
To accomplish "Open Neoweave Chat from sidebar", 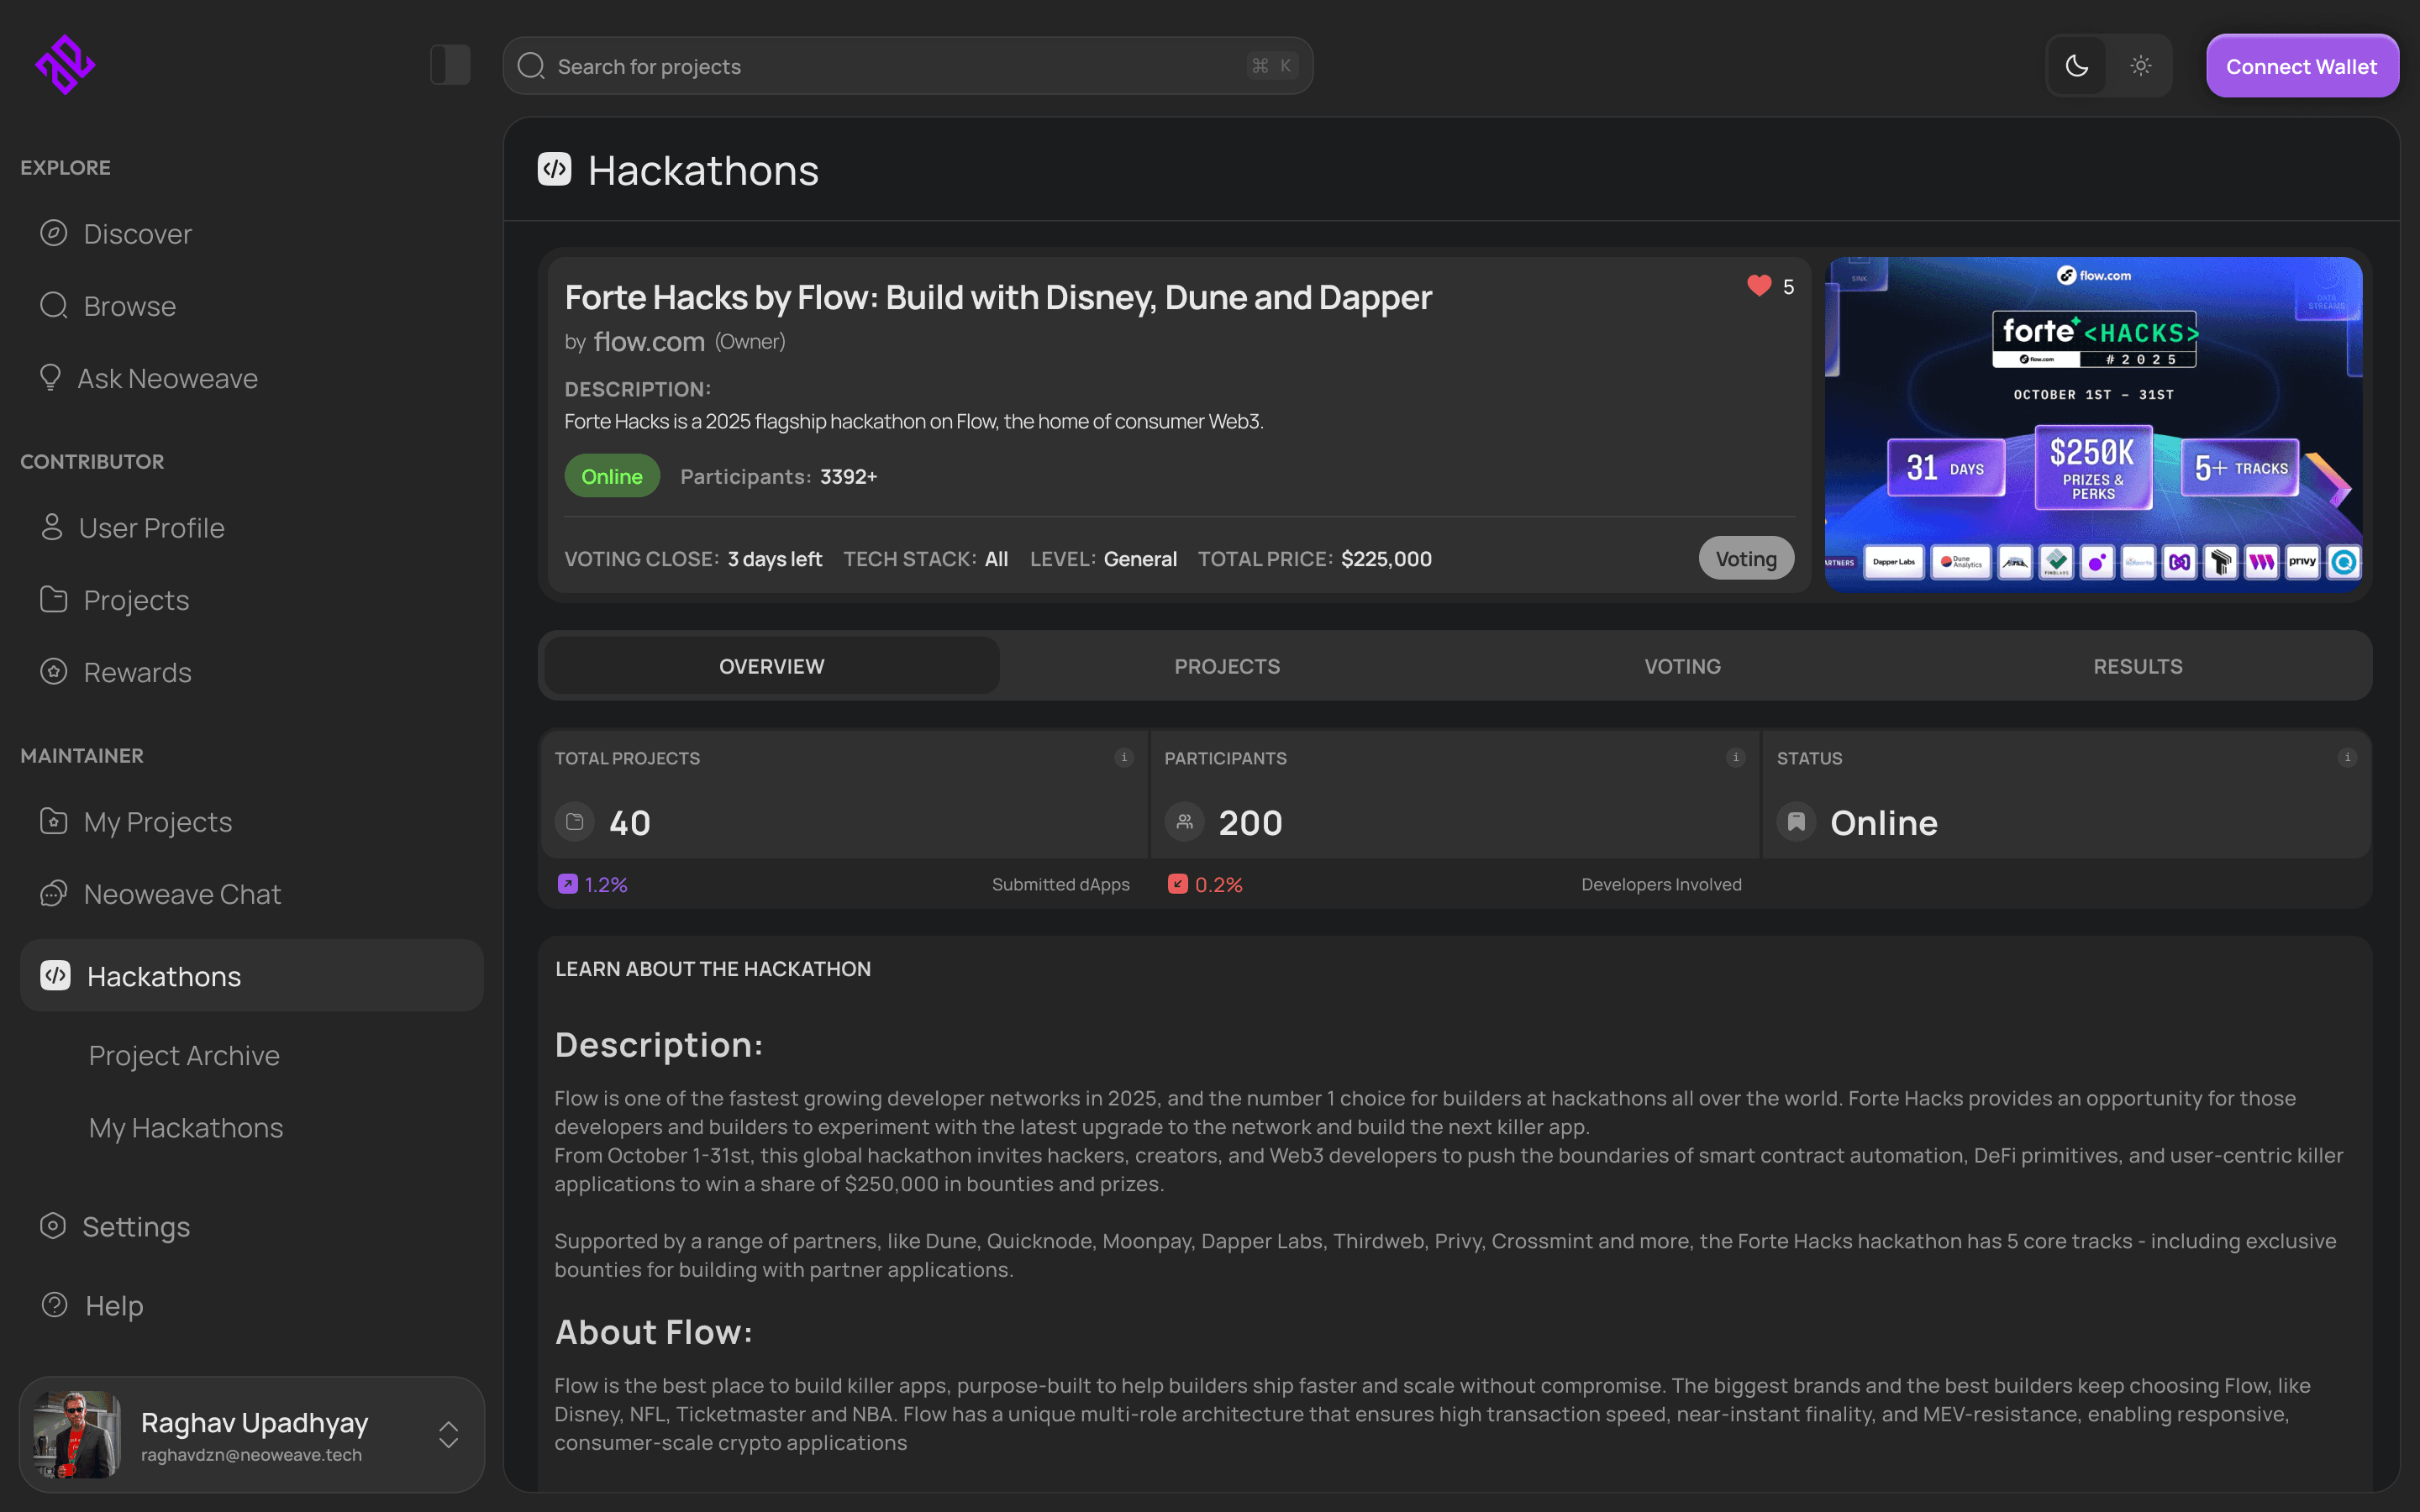I will point(182,894).
